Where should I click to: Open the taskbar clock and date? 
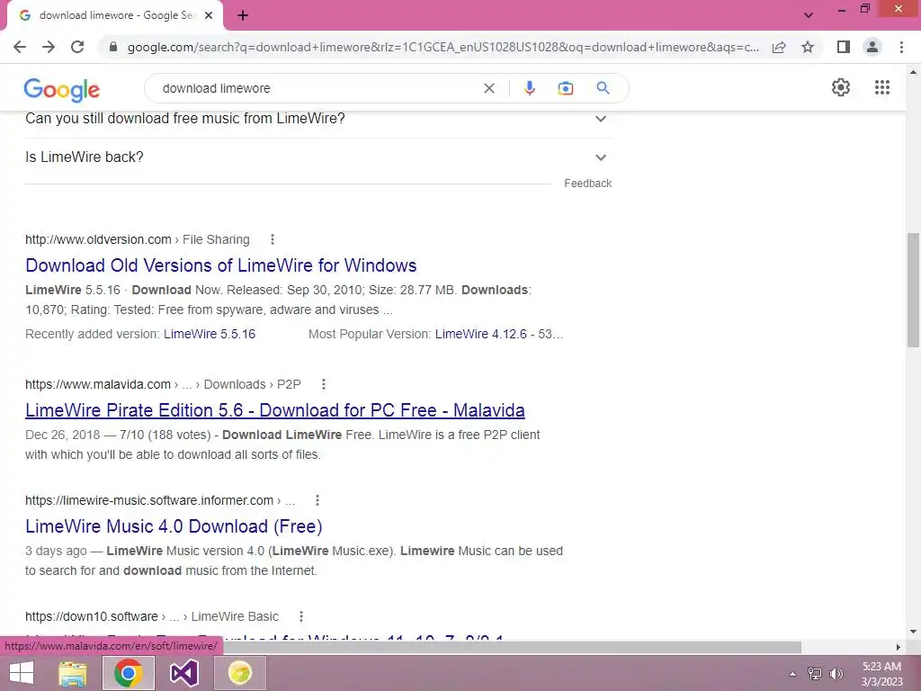tap(881, 674)
